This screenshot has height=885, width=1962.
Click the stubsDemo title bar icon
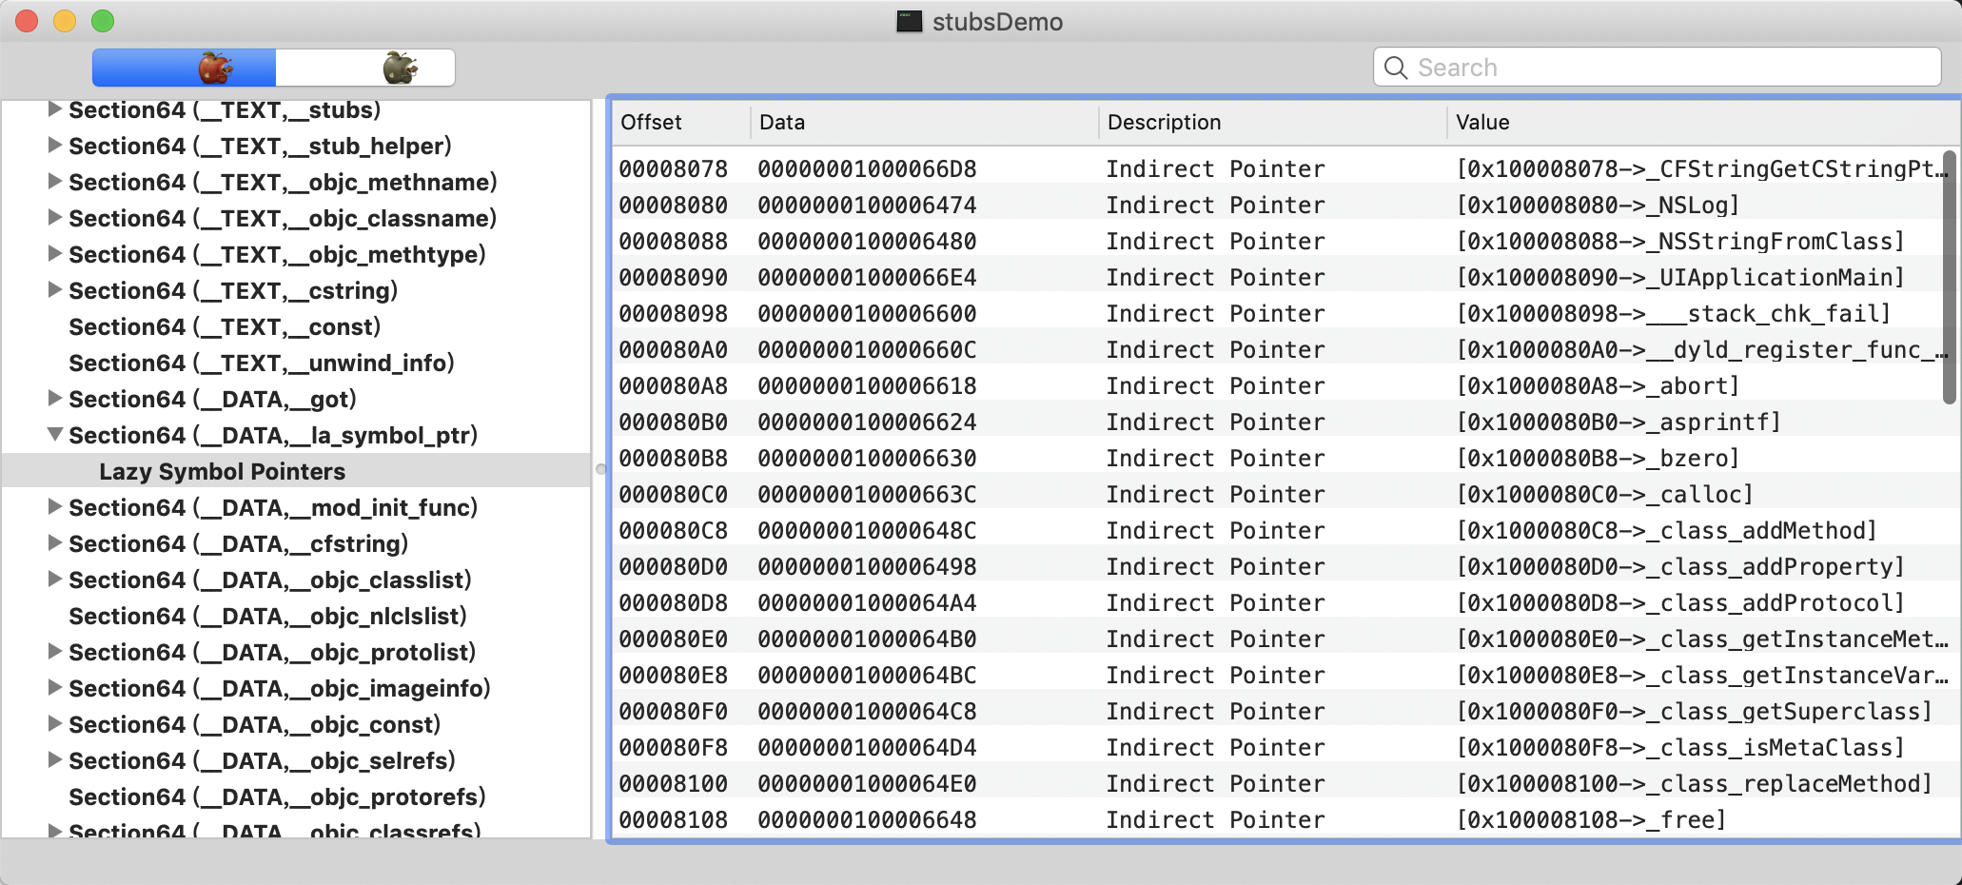click(909, 21)
